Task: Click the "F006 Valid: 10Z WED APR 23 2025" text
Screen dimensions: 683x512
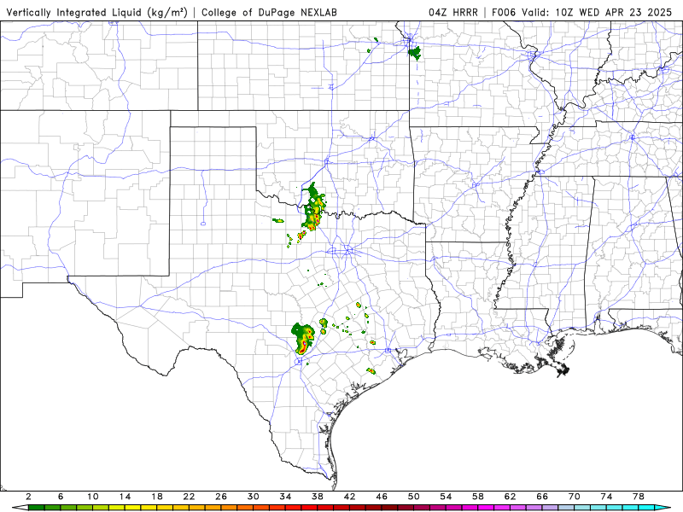Action: (582, 13)
